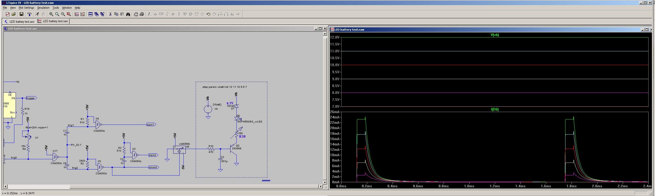
Task: Click the Save floppy disk icon
Action: [x=21, y=14]
